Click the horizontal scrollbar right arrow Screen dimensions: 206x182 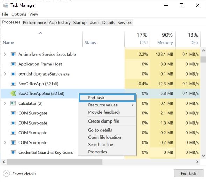[x=197, y=162]
